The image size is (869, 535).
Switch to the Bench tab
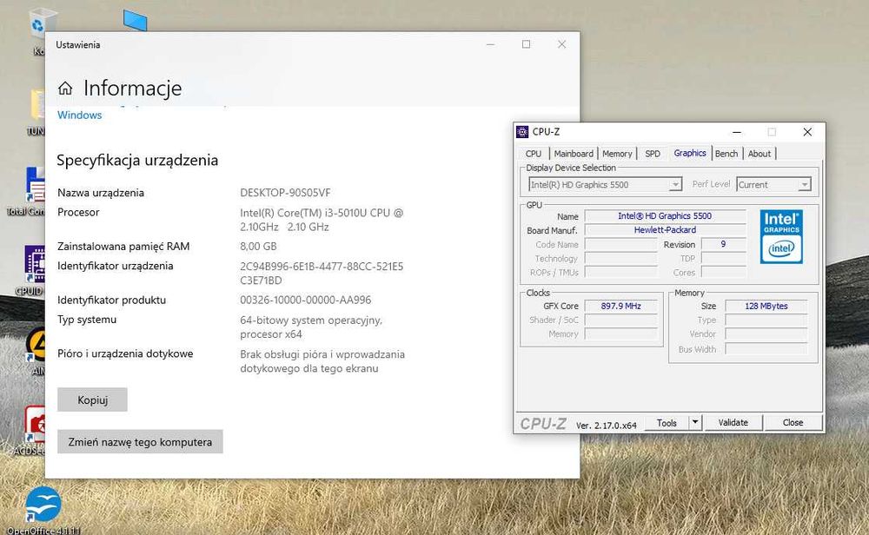click(726, 154)
